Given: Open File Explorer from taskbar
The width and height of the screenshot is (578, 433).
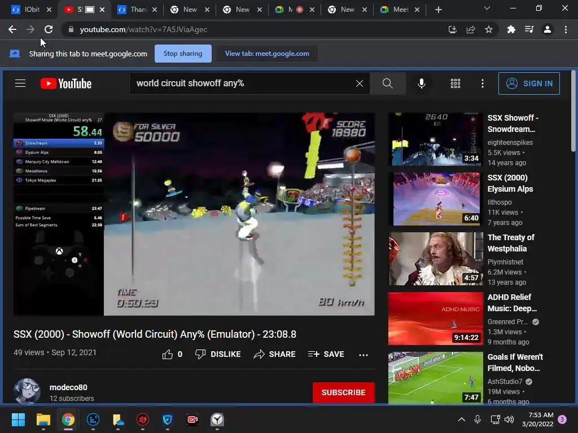Looking at the screenshot, I should click(x=43, y=419).
